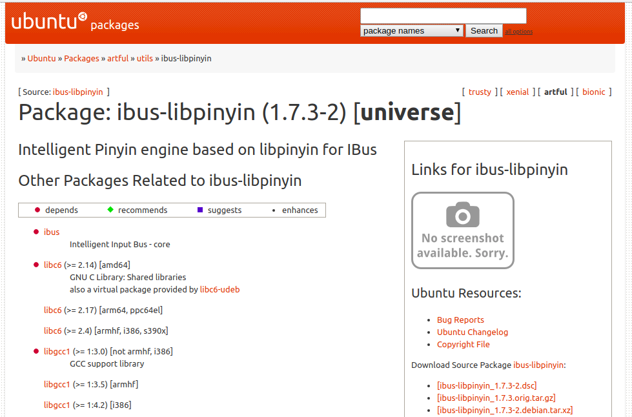Image resolution: width=632 pixels, height=417 pixels.
Task: Download ibus-libpinyin_1.7.3.orig.tar.gz file
Action: (x=496, y=398)
